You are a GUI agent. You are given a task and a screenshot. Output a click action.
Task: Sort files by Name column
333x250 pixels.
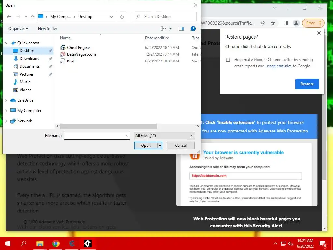65,38
